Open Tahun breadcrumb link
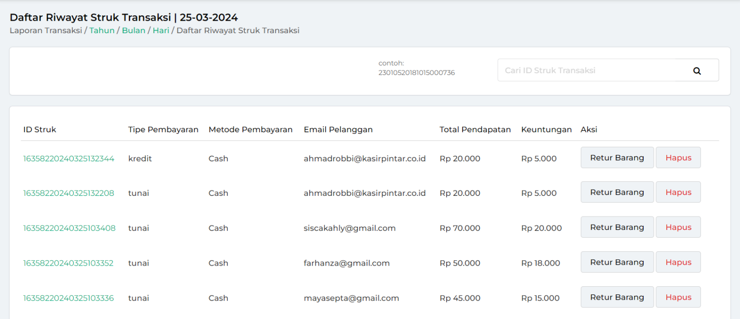This screenshot has height=319, width=740. pos(102,31)
